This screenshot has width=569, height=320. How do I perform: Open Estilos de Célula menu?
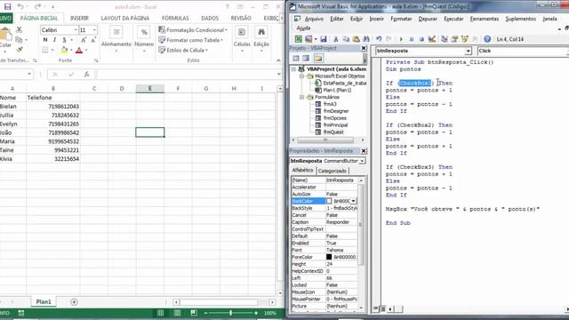(x=183, y=50)
